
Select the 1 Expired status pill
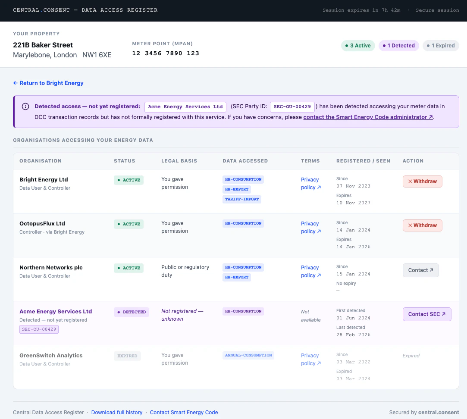click(441, 46)
